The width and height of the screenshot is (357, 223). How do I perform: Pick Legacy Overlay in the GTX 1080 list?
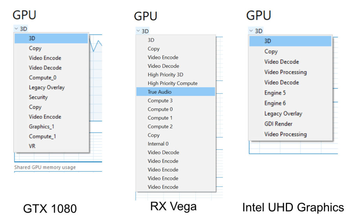tap(46, 87)
